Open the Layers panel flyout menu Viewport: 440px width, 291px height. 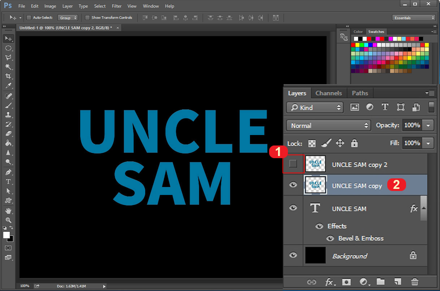coord(430,93)
